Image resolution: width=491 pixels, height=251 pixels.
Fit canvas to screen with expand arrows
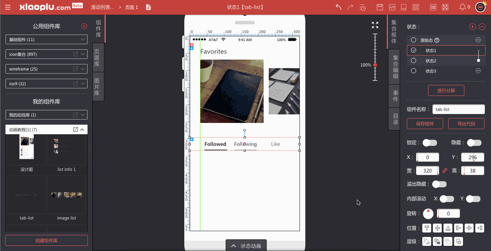[375, 25]
